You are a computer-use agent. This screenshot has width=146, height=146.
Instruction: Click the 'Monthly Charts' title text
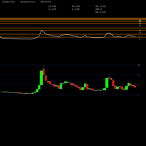click(x=8, y=2)
